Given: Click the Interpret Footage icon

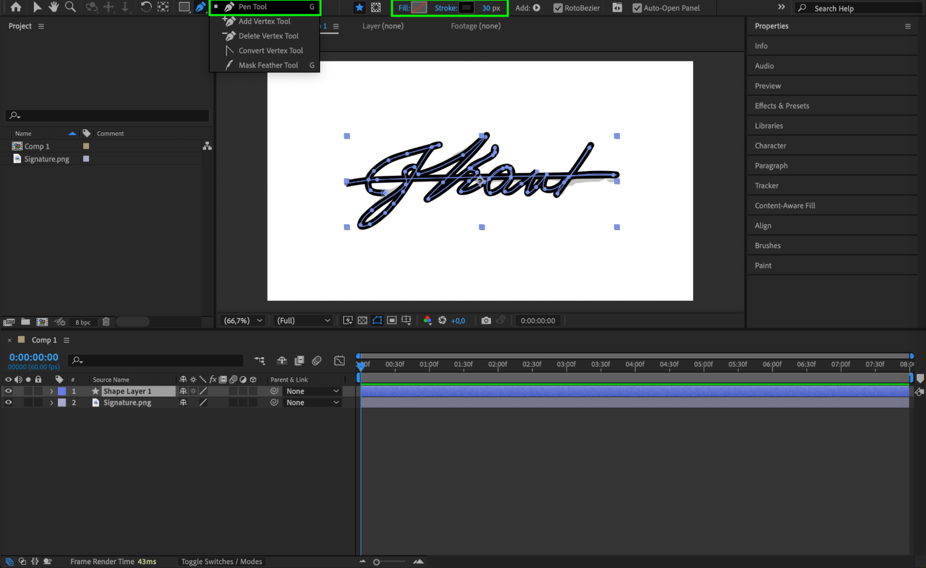Looking at the screenshot, I should tap(9, 322).
